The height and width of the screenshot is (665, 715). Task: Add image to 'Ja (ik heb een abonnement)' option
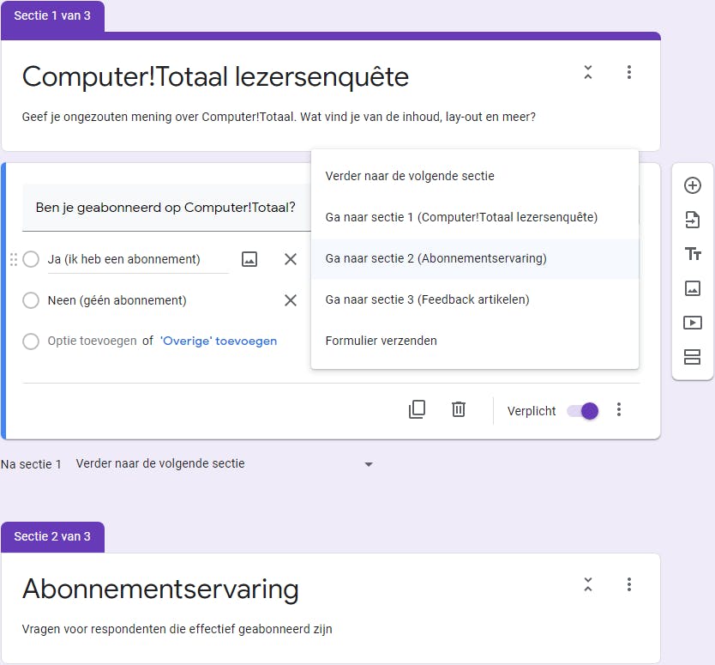pyautogui.click(x=249, y=259)
